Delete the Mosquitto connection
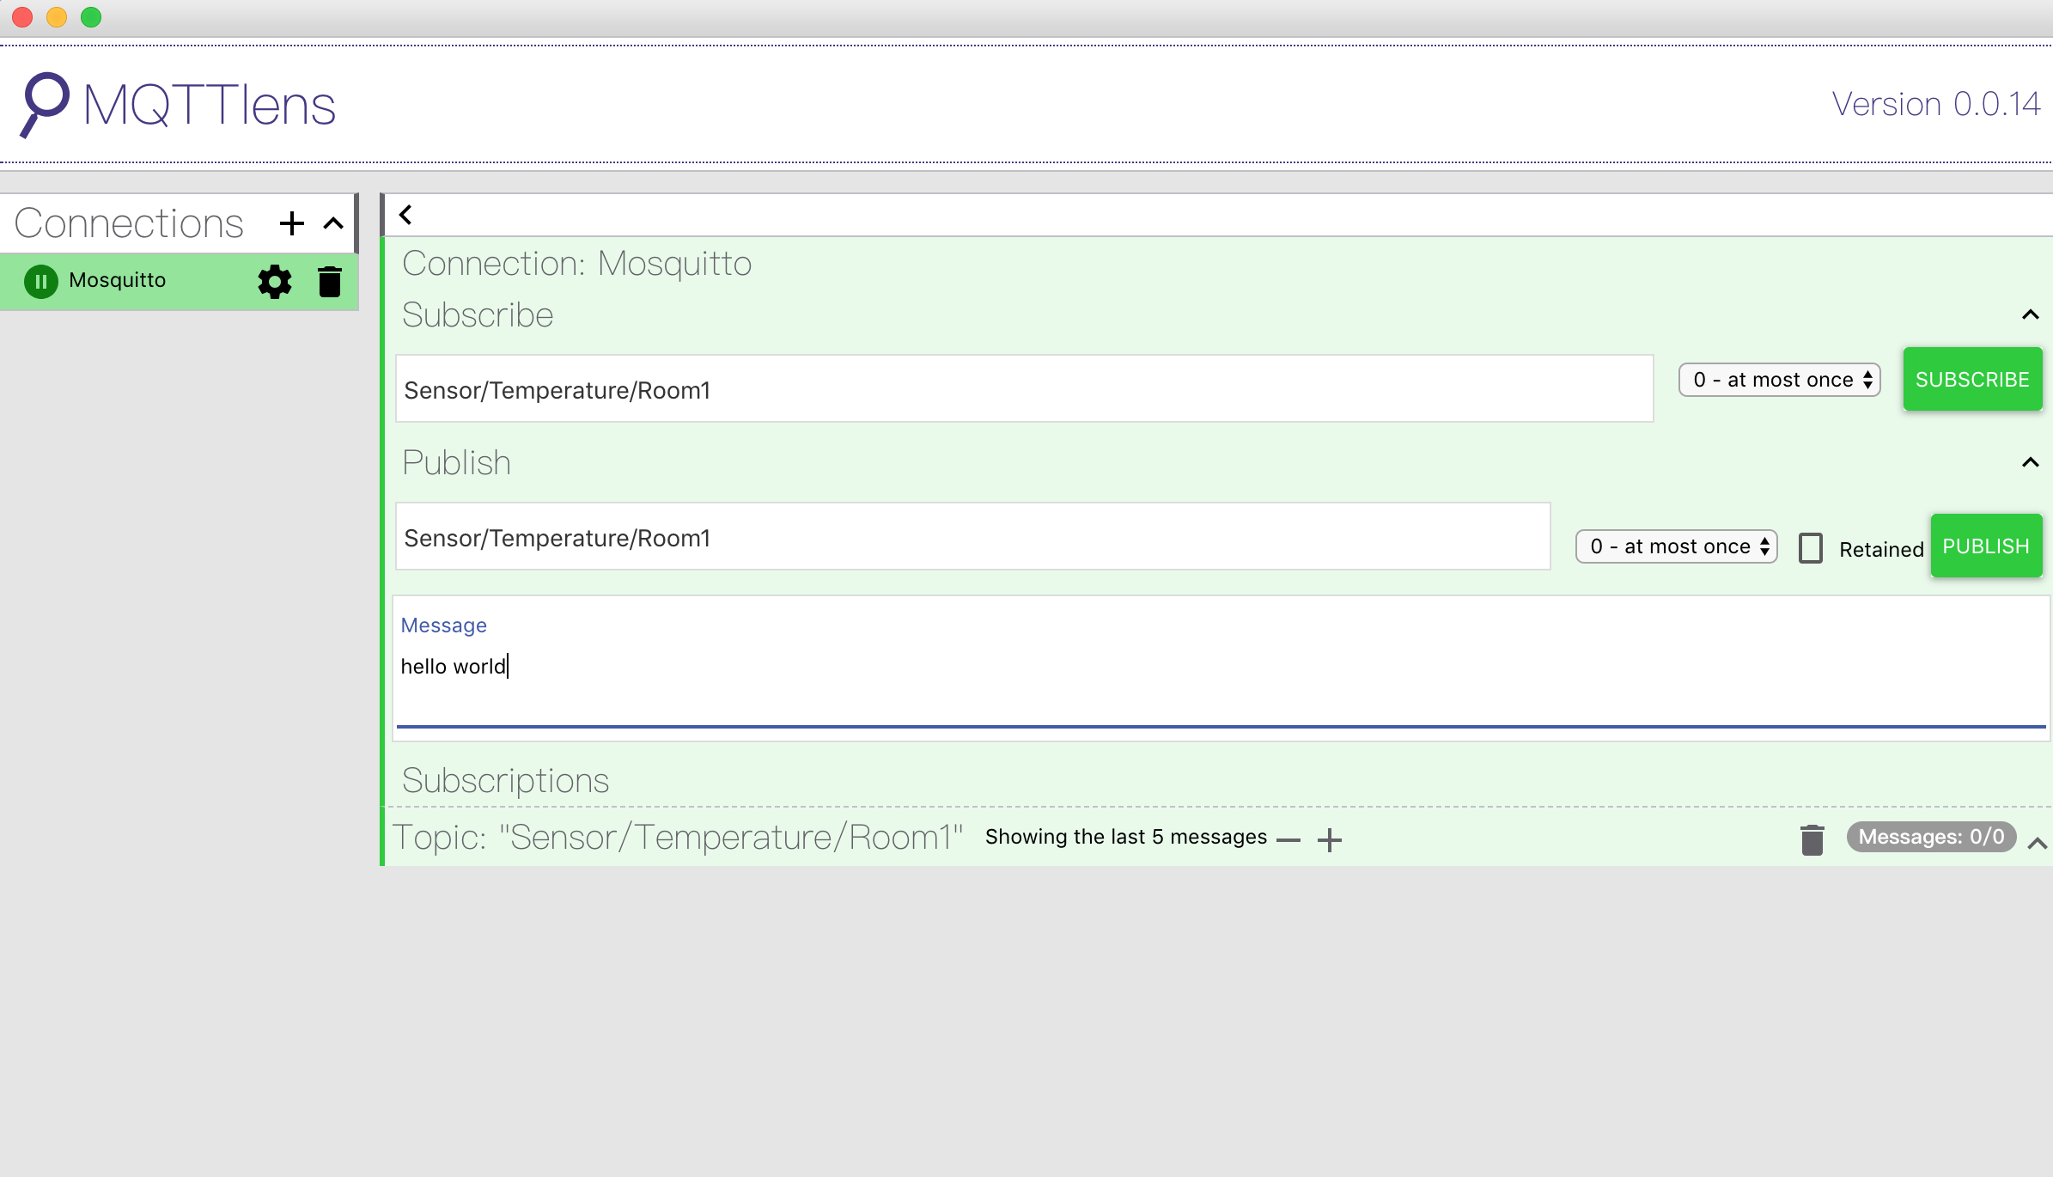This screenshot has width=2053, height=1177. 330,281
